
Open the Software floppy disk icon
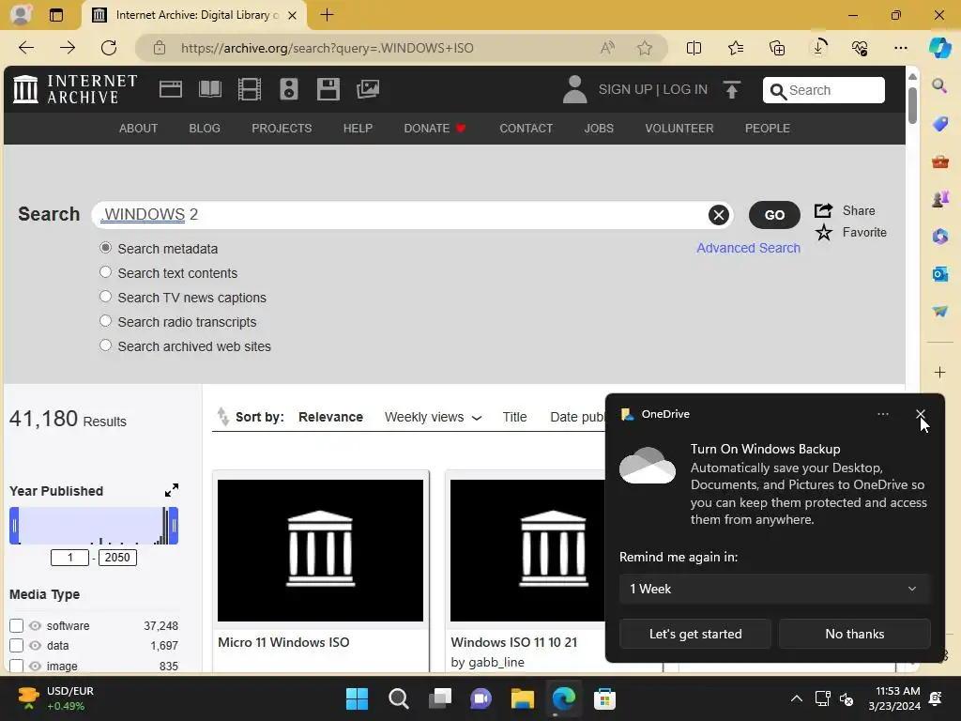328,89
